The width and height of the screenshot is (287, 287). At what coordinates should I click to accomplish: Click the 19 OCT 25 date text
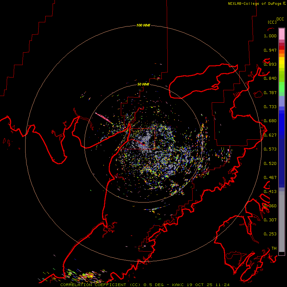200,285
